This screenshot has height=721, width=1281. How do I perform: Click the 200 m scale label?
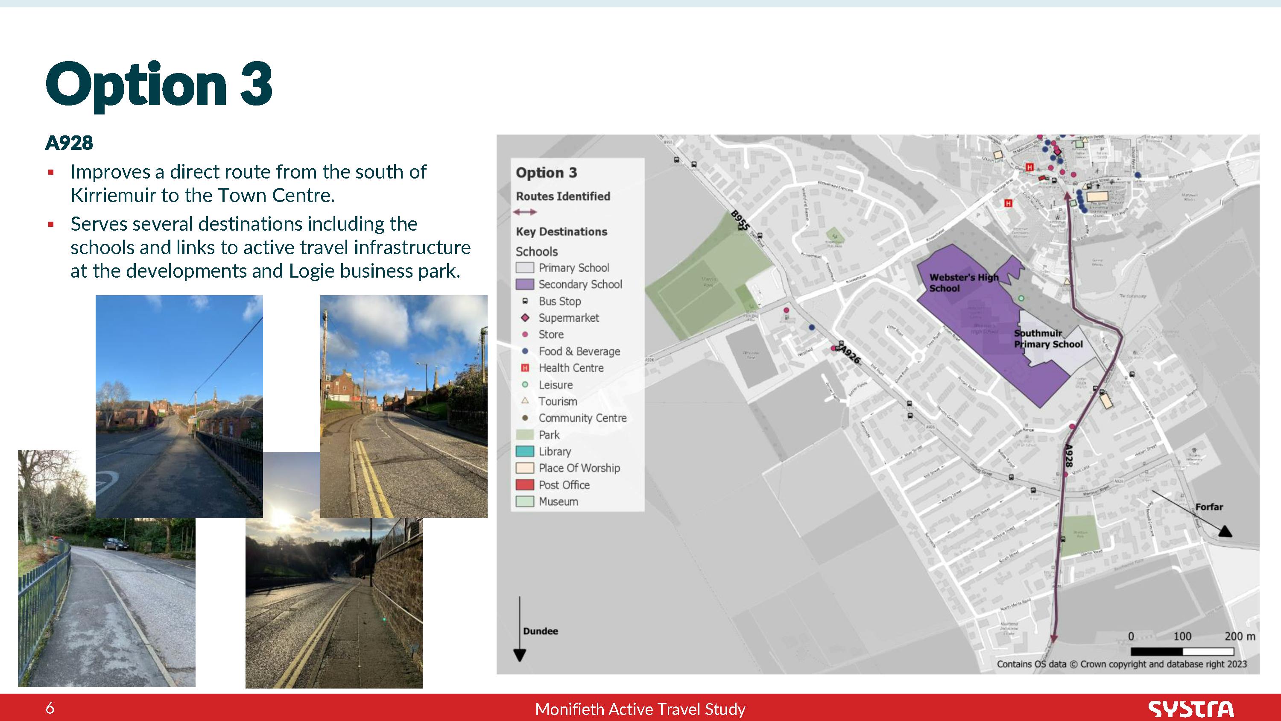[1240, 636]
